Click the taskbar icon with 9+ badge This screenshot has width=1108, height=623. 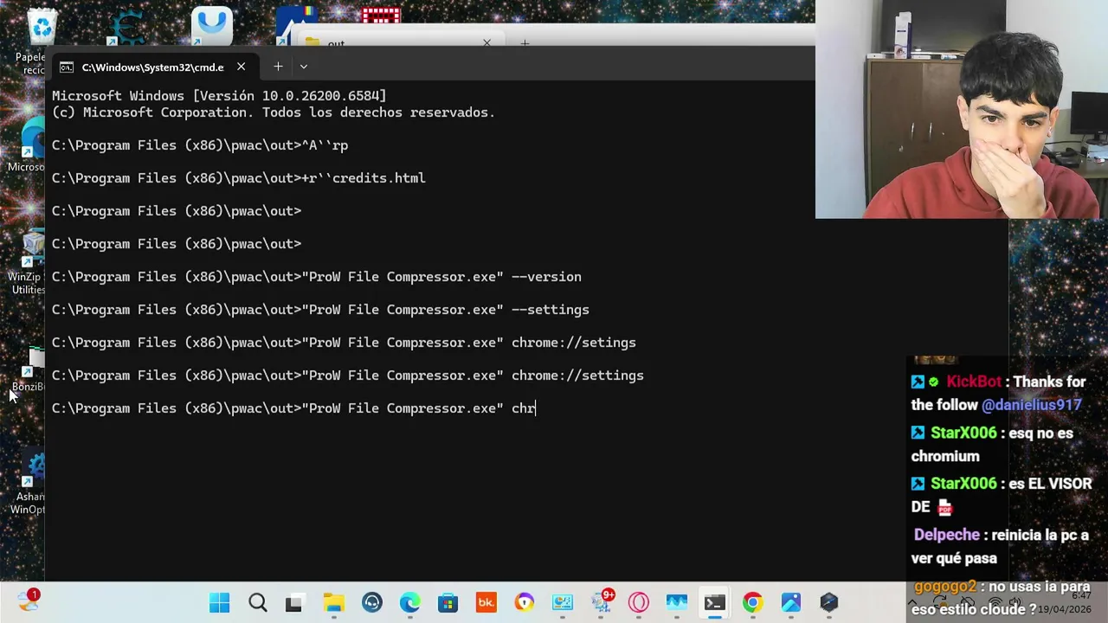[602, 602]
